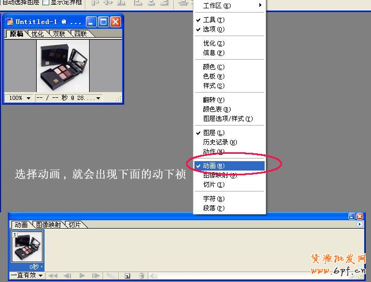Delete the selected frame with trash icon

142,275
